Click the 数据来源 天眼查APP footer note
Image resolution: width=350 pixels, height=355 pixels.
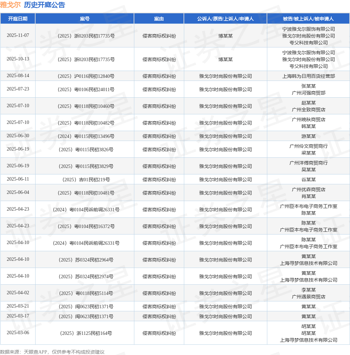(x=52, y=352)
